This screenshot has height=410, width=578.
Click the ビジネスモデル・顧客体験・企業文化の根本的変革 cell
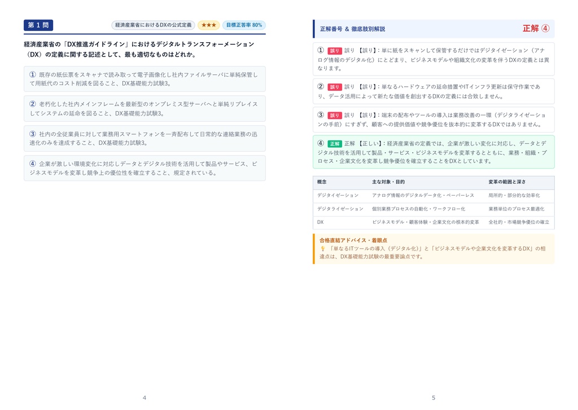click(426, 222)
